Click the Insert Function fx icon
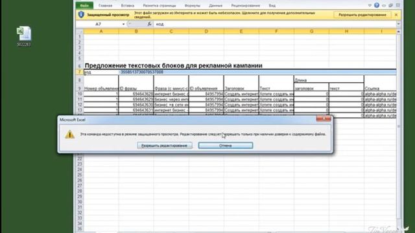 pos(150,24)
